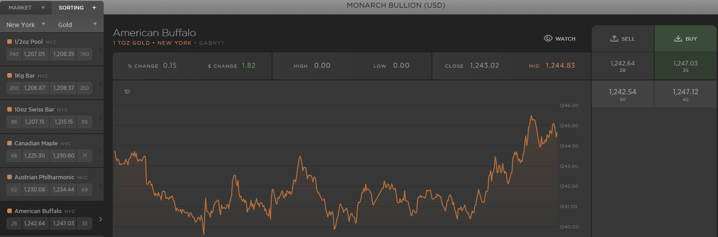Select sell quote 1,242.64 with quantity 28
Viewport: 718px width, 237px height.
tap(622, 66)
